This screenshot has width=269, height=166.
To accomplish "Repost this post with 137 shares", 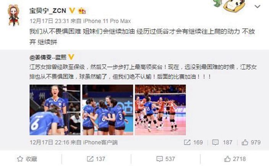I will [96, 159].
